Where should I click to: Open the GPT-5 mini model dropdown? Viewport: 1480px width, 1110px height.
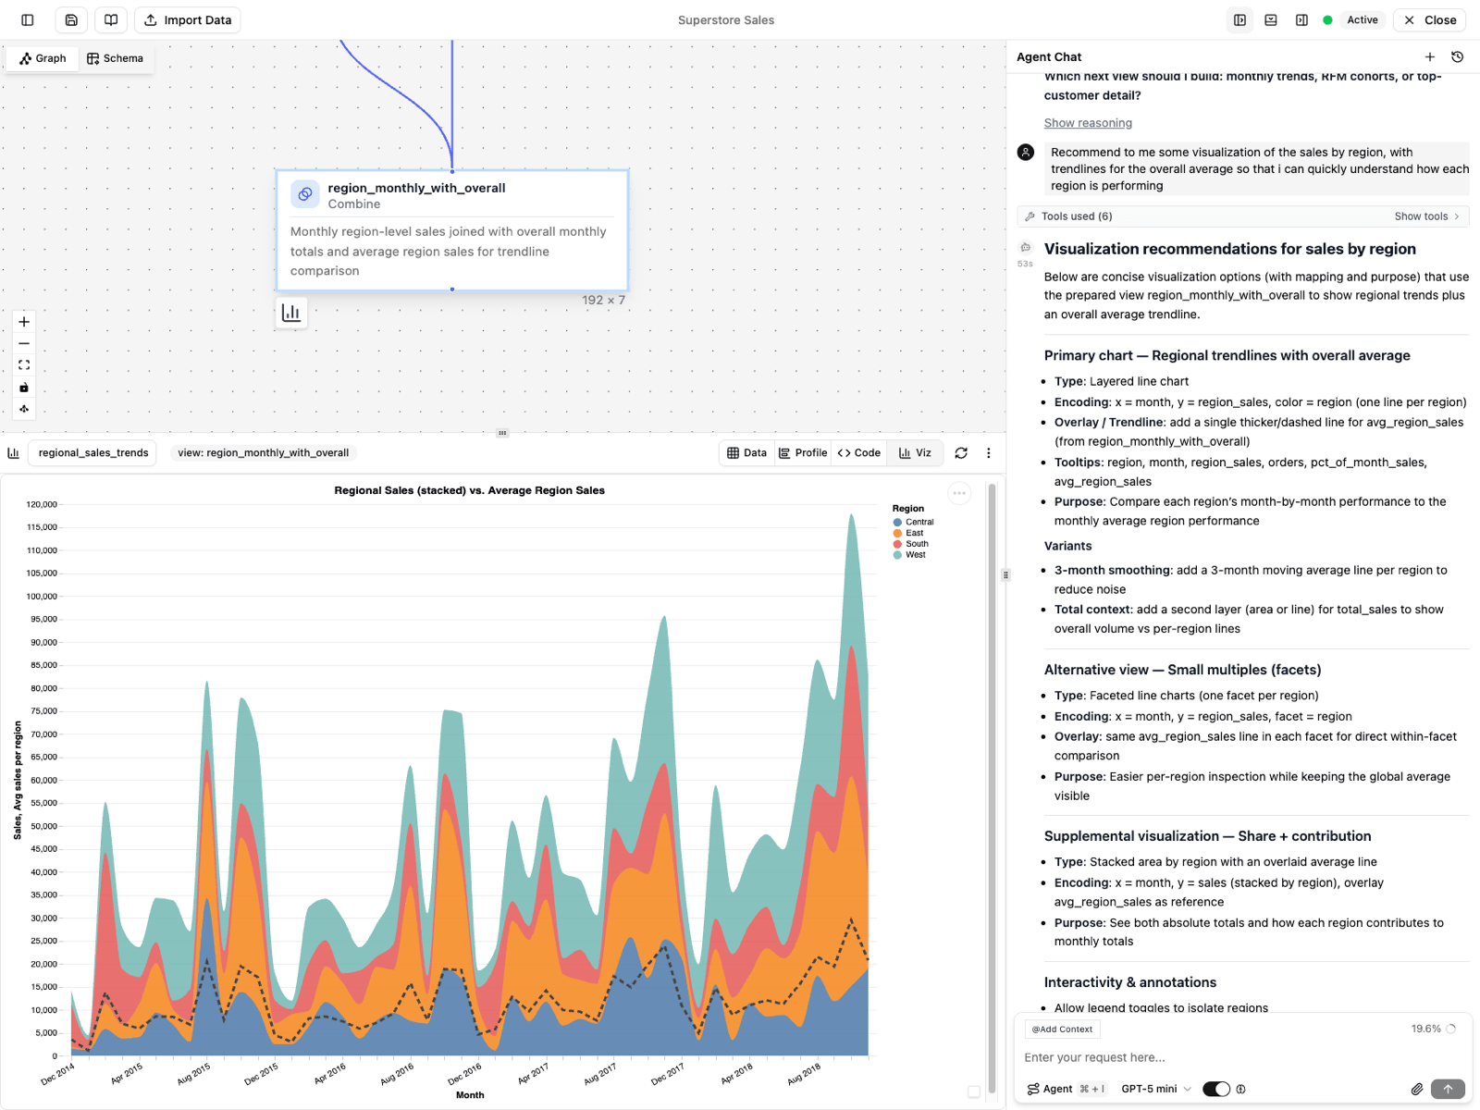tap(1156, 1089)
